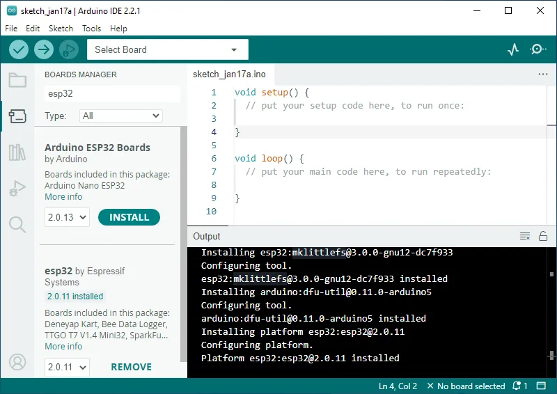Select the Boards Manager sidebar icon
Viewport: 557px width, 394px height.
[17, 116]
